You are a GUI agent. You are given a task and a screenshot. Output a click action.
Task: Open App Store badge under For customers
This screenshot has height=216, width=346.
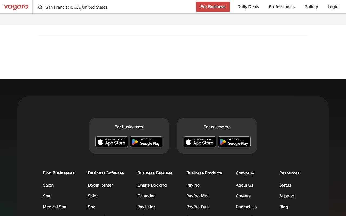coord(200,142)
